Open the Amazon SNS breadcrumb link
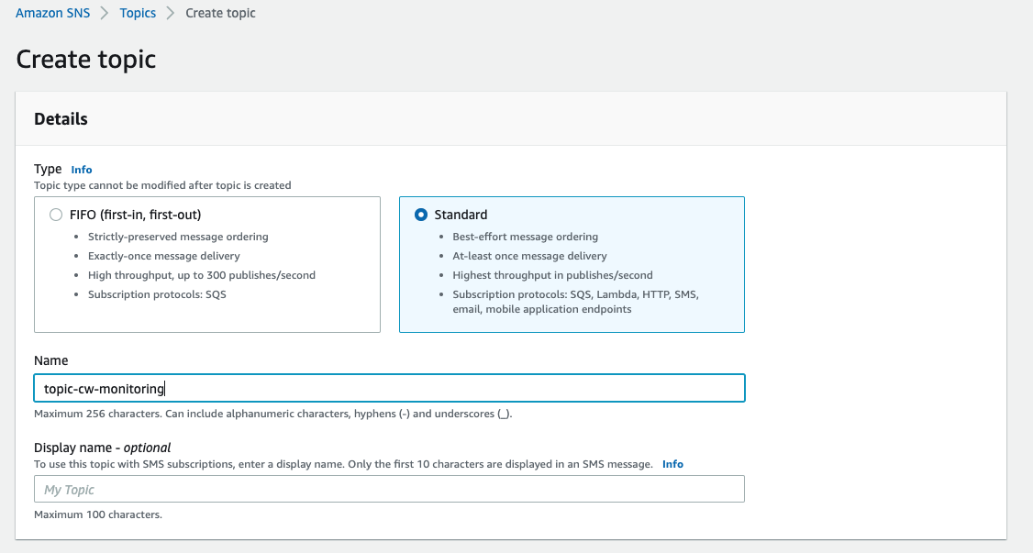The width and height of the screenshot is (1033, 553). point(53,13)
